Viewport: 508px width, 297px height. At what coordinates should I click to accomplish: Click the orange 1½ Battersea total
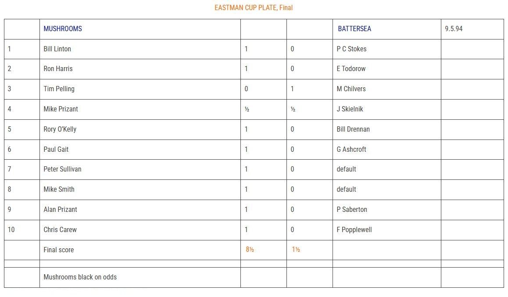point(296,249)
